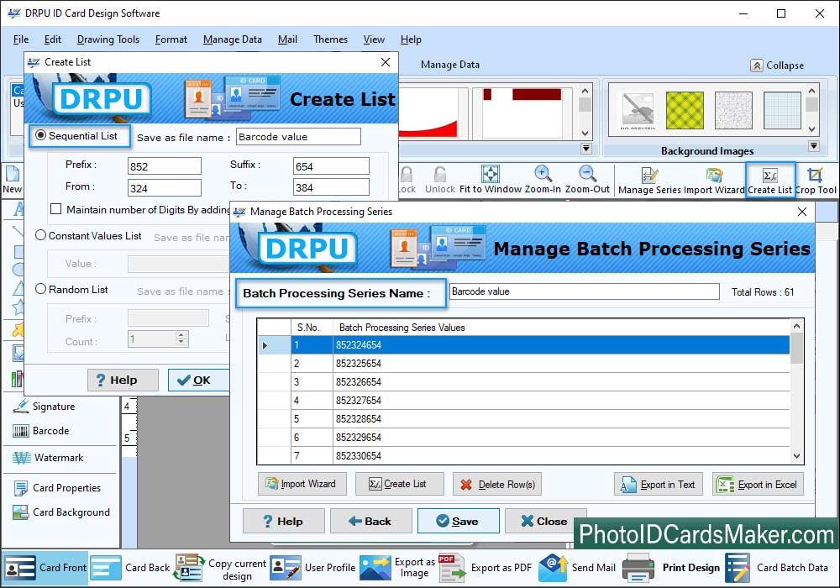
Task: Click the Delete Row(s) button
Action: tap(497, 484)
